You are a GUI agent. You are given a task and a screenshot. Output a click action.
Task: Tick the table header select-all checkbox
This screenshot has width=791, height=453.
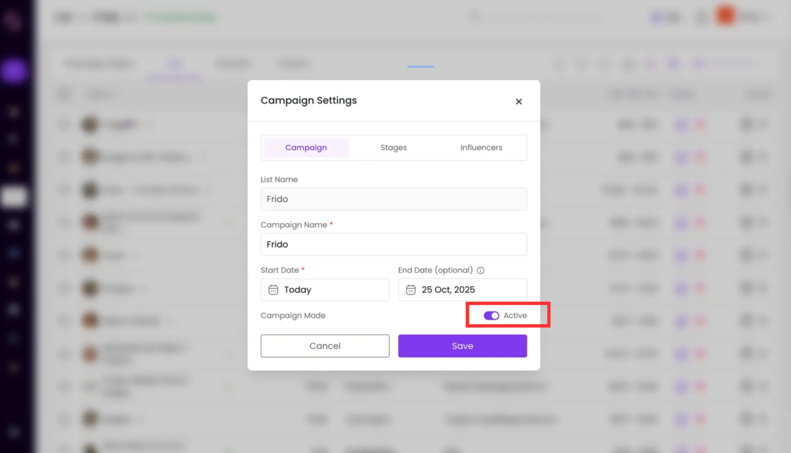[x=64, y=94]
